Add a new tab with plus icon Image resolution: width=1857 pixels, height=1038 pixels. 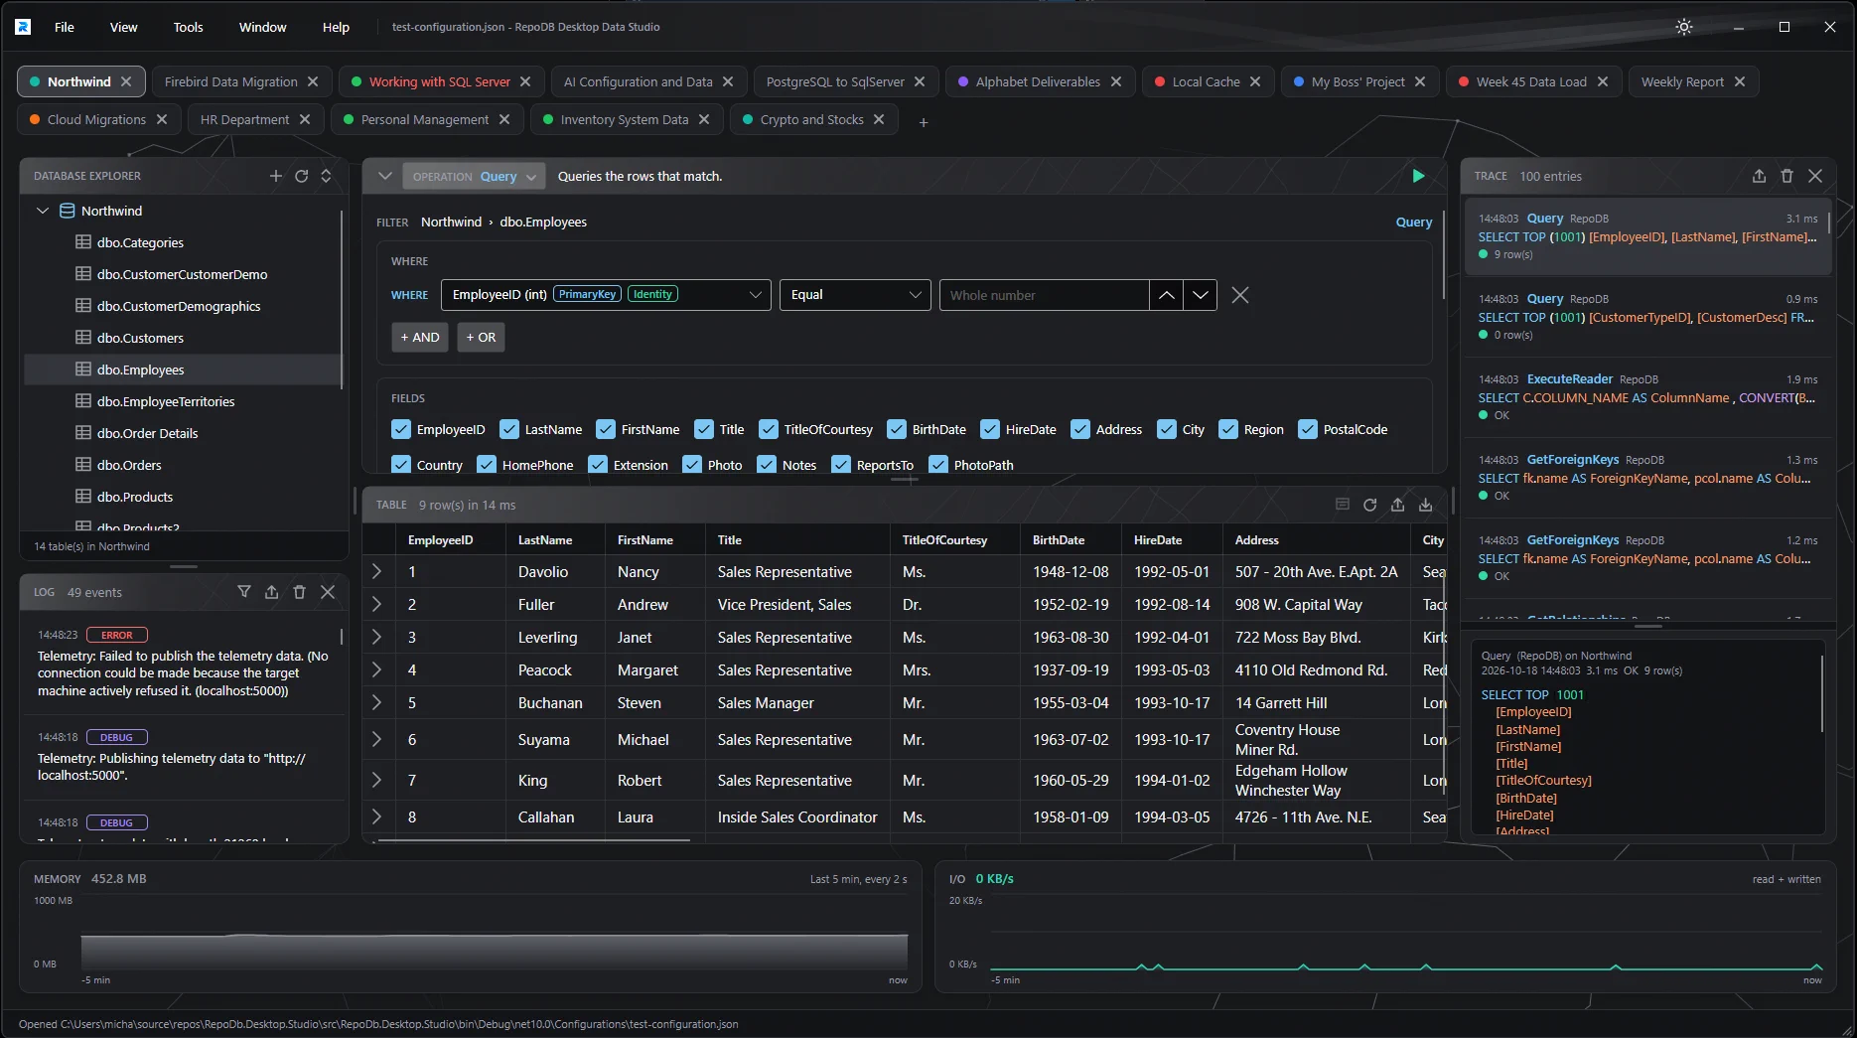[x=924, y=122]
